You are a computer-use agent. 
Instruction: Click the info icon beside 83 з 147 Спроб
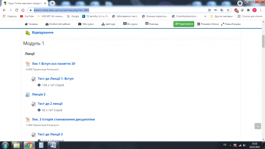(39, 110)
